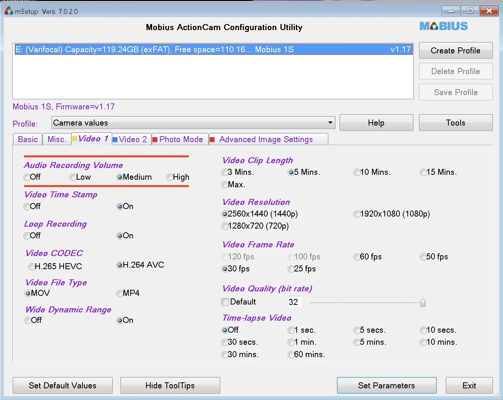Set audio volume to Low
The image size is (503, 400).
73,177
